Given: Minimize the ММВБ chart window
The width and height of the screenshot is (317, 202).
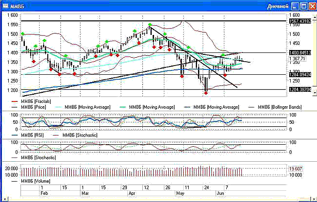Looking at the screenshot, I should pyautogui.click(x=295, y=6).
